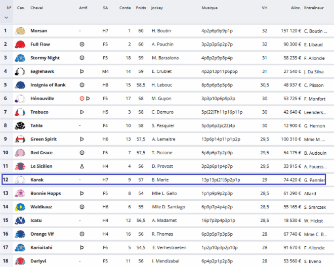The image size is (334, 267).
Task: Click the Jockey column header
Action: click(157, 8)
